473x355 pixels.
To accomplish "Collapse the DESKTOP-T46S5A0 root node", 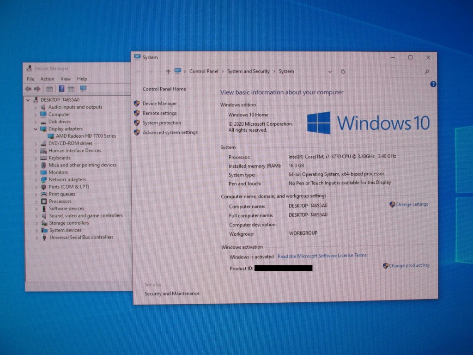I will 28,100.
